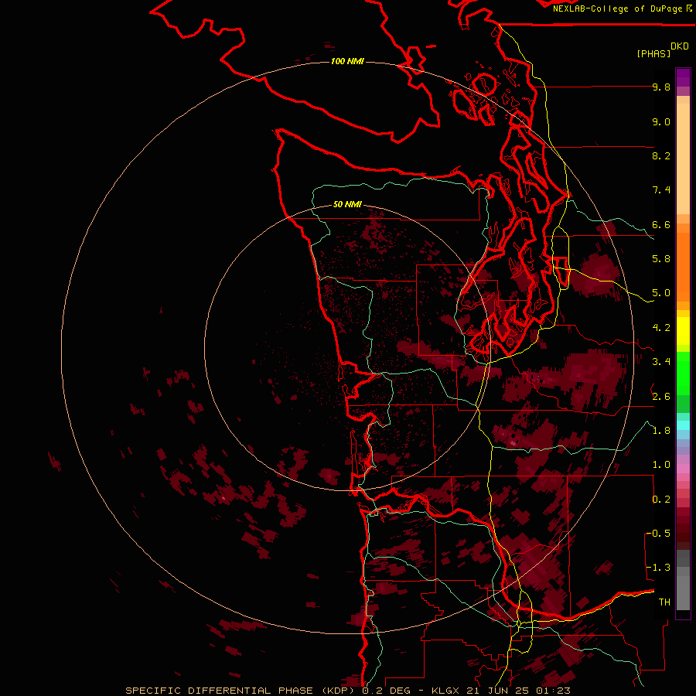Select the 4.2 legend scale value
Viewport: 696px width, 696px height.
pos(661,328)
